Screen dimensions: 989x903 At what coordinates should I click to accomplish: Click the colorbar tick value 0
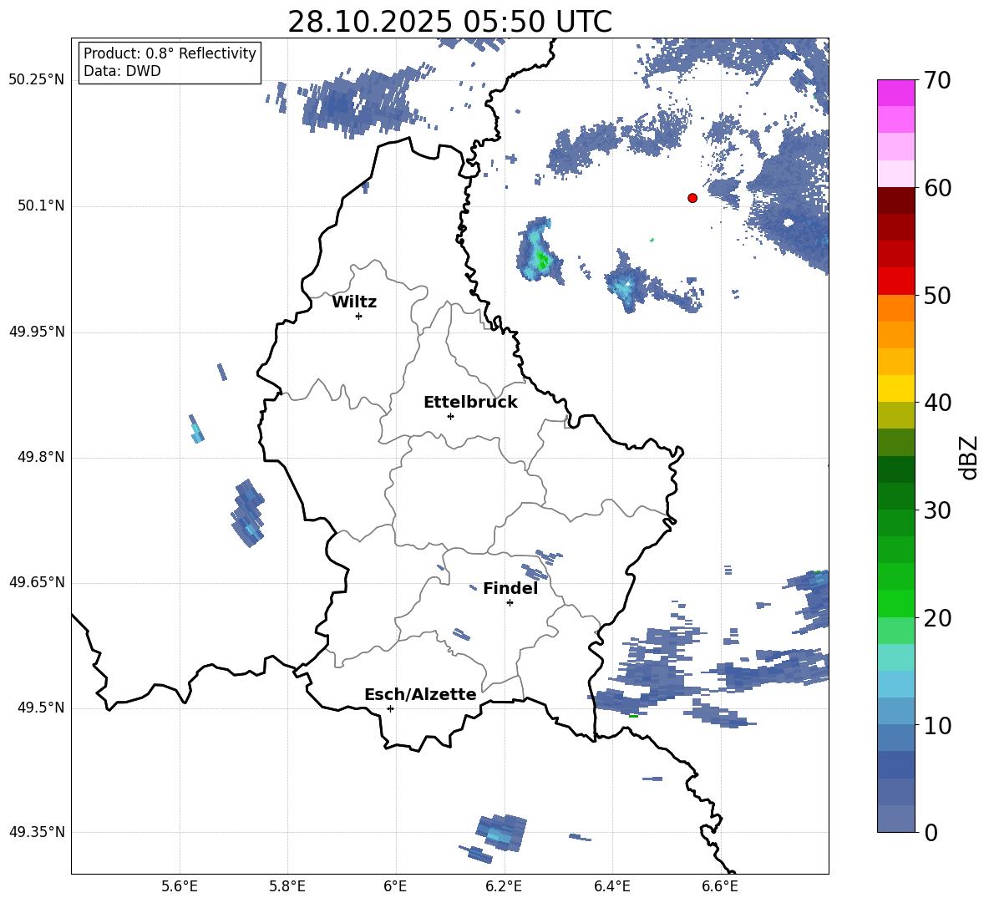pyautogui.click(x=931, y=832)
